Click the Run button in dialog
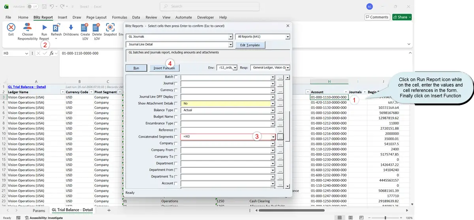The image size is (474, 220). click(x=136, y=68)
